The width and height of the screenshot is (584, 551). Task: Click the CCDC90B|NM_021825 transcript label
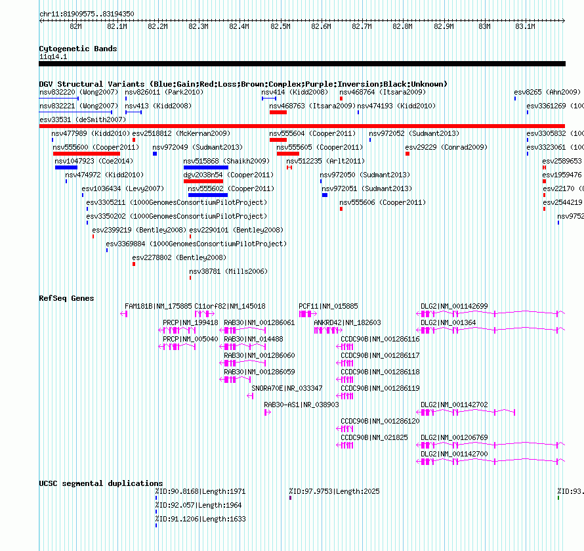374,437
